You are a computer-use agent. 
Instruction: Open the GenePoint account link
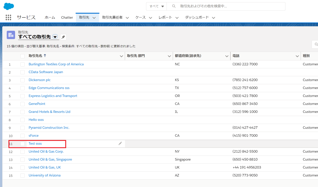37,104
